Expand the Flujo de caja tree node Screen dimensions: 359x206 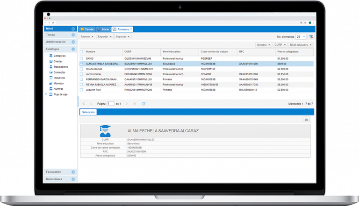click(46, 94)
